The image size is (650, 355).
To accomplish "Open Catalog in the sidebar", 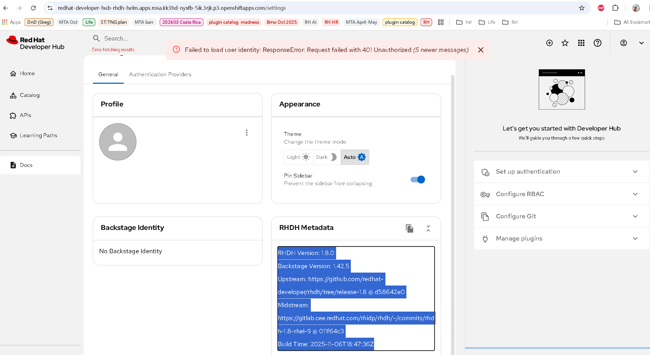I will coord(29,95).
